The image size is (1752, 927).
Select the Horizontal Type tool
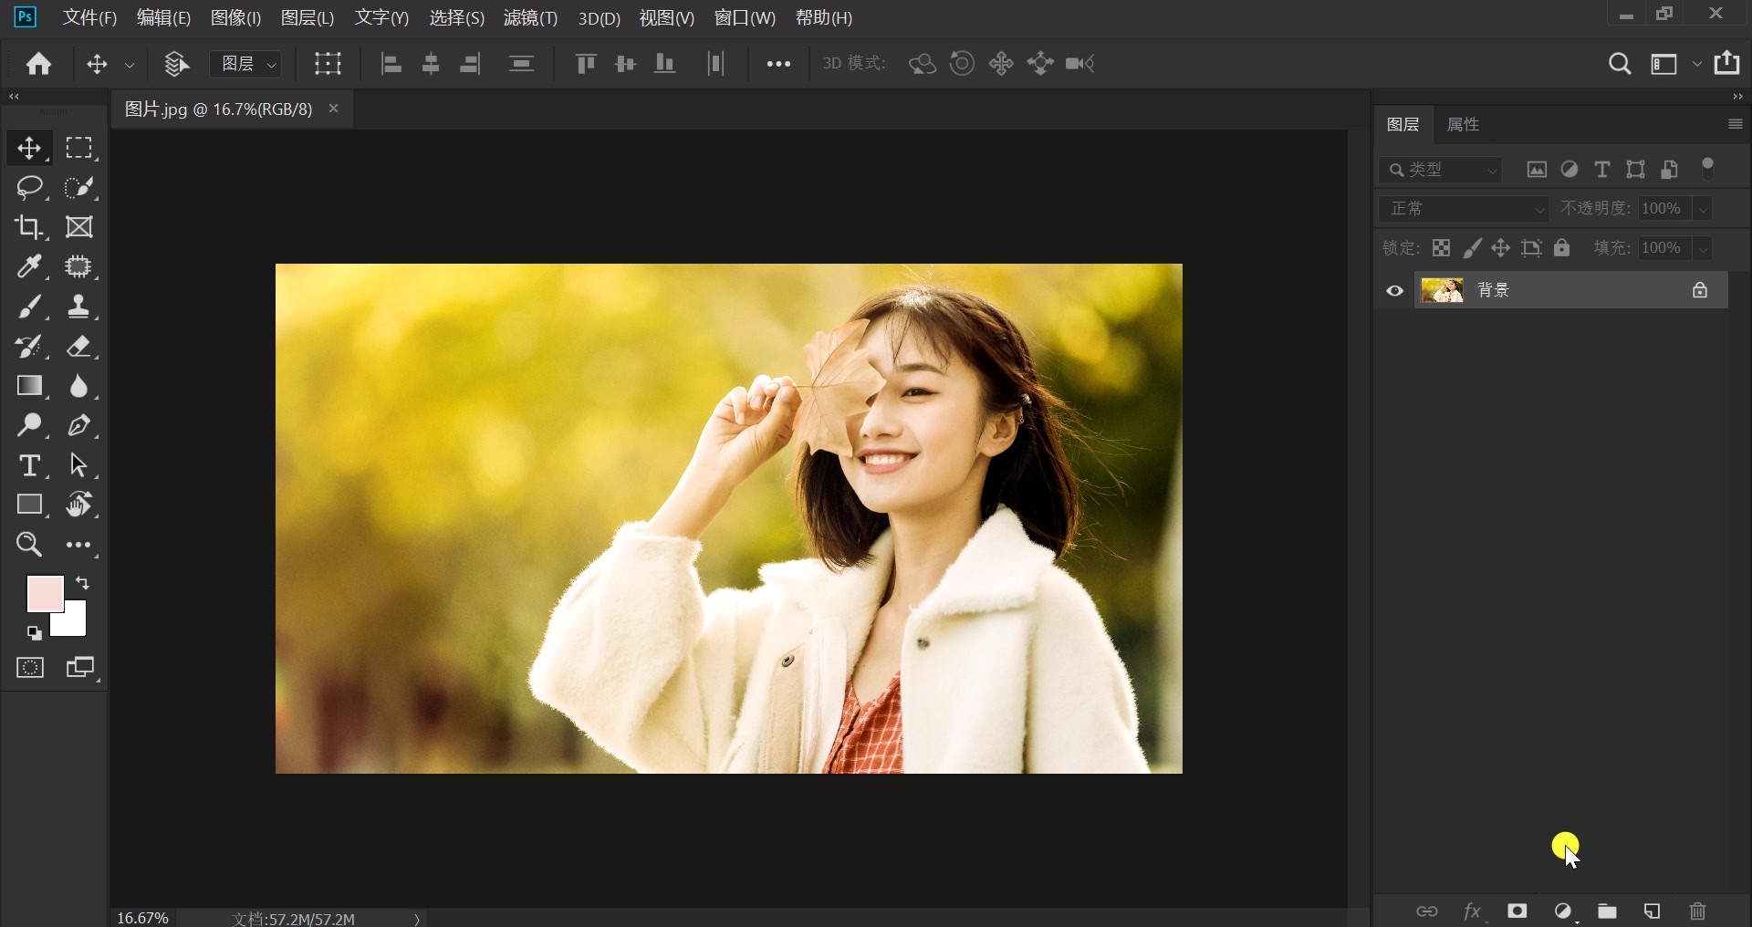click(30, 465)
